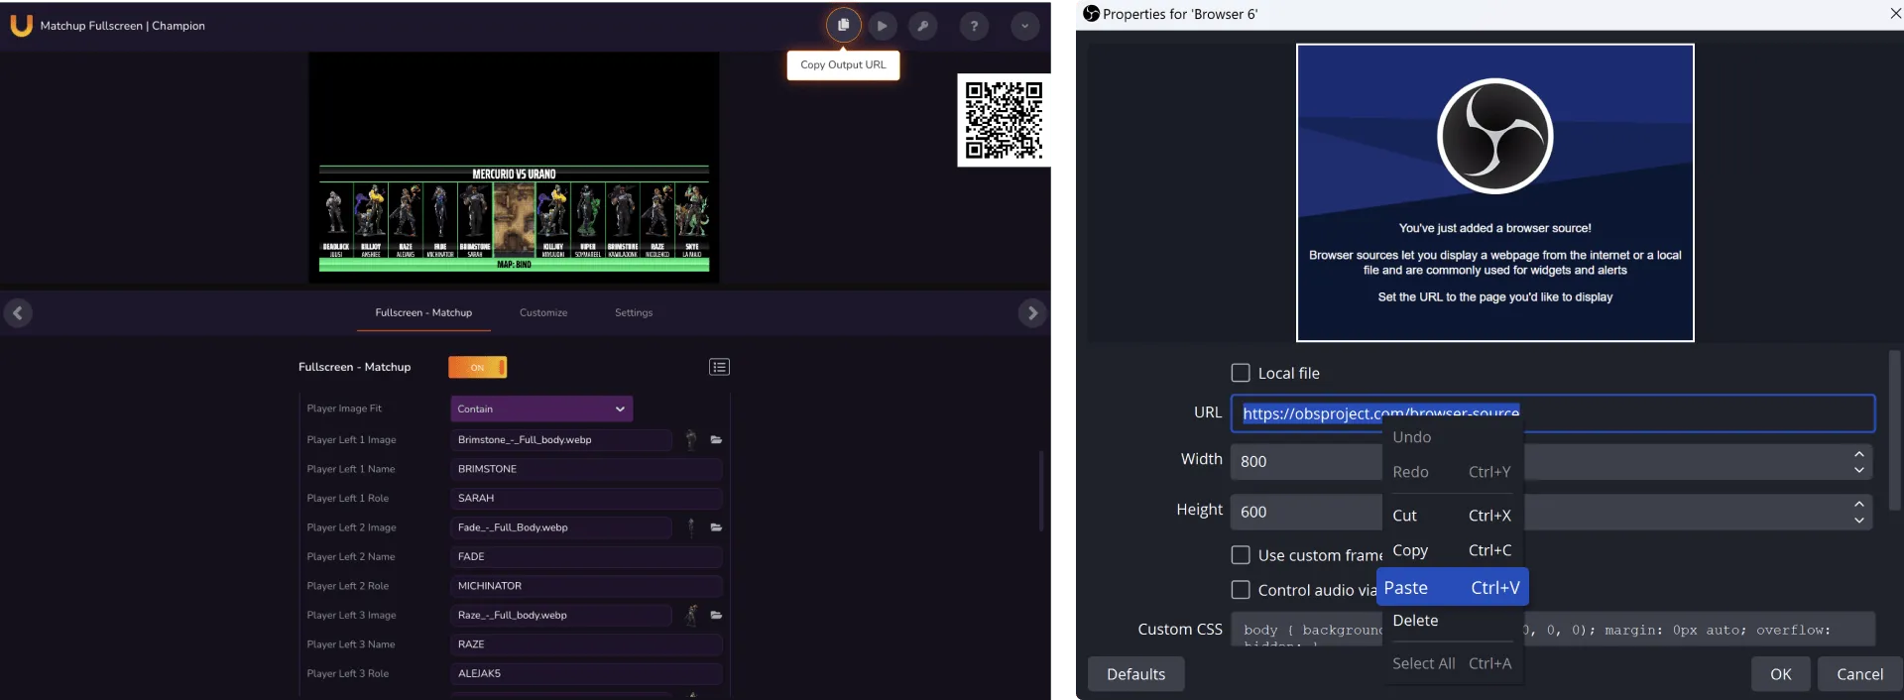Screen dimensions: 1904x700
Task: Click Fade thumbnail for Player Left 2 Image
Action: (x=691, y=527)
